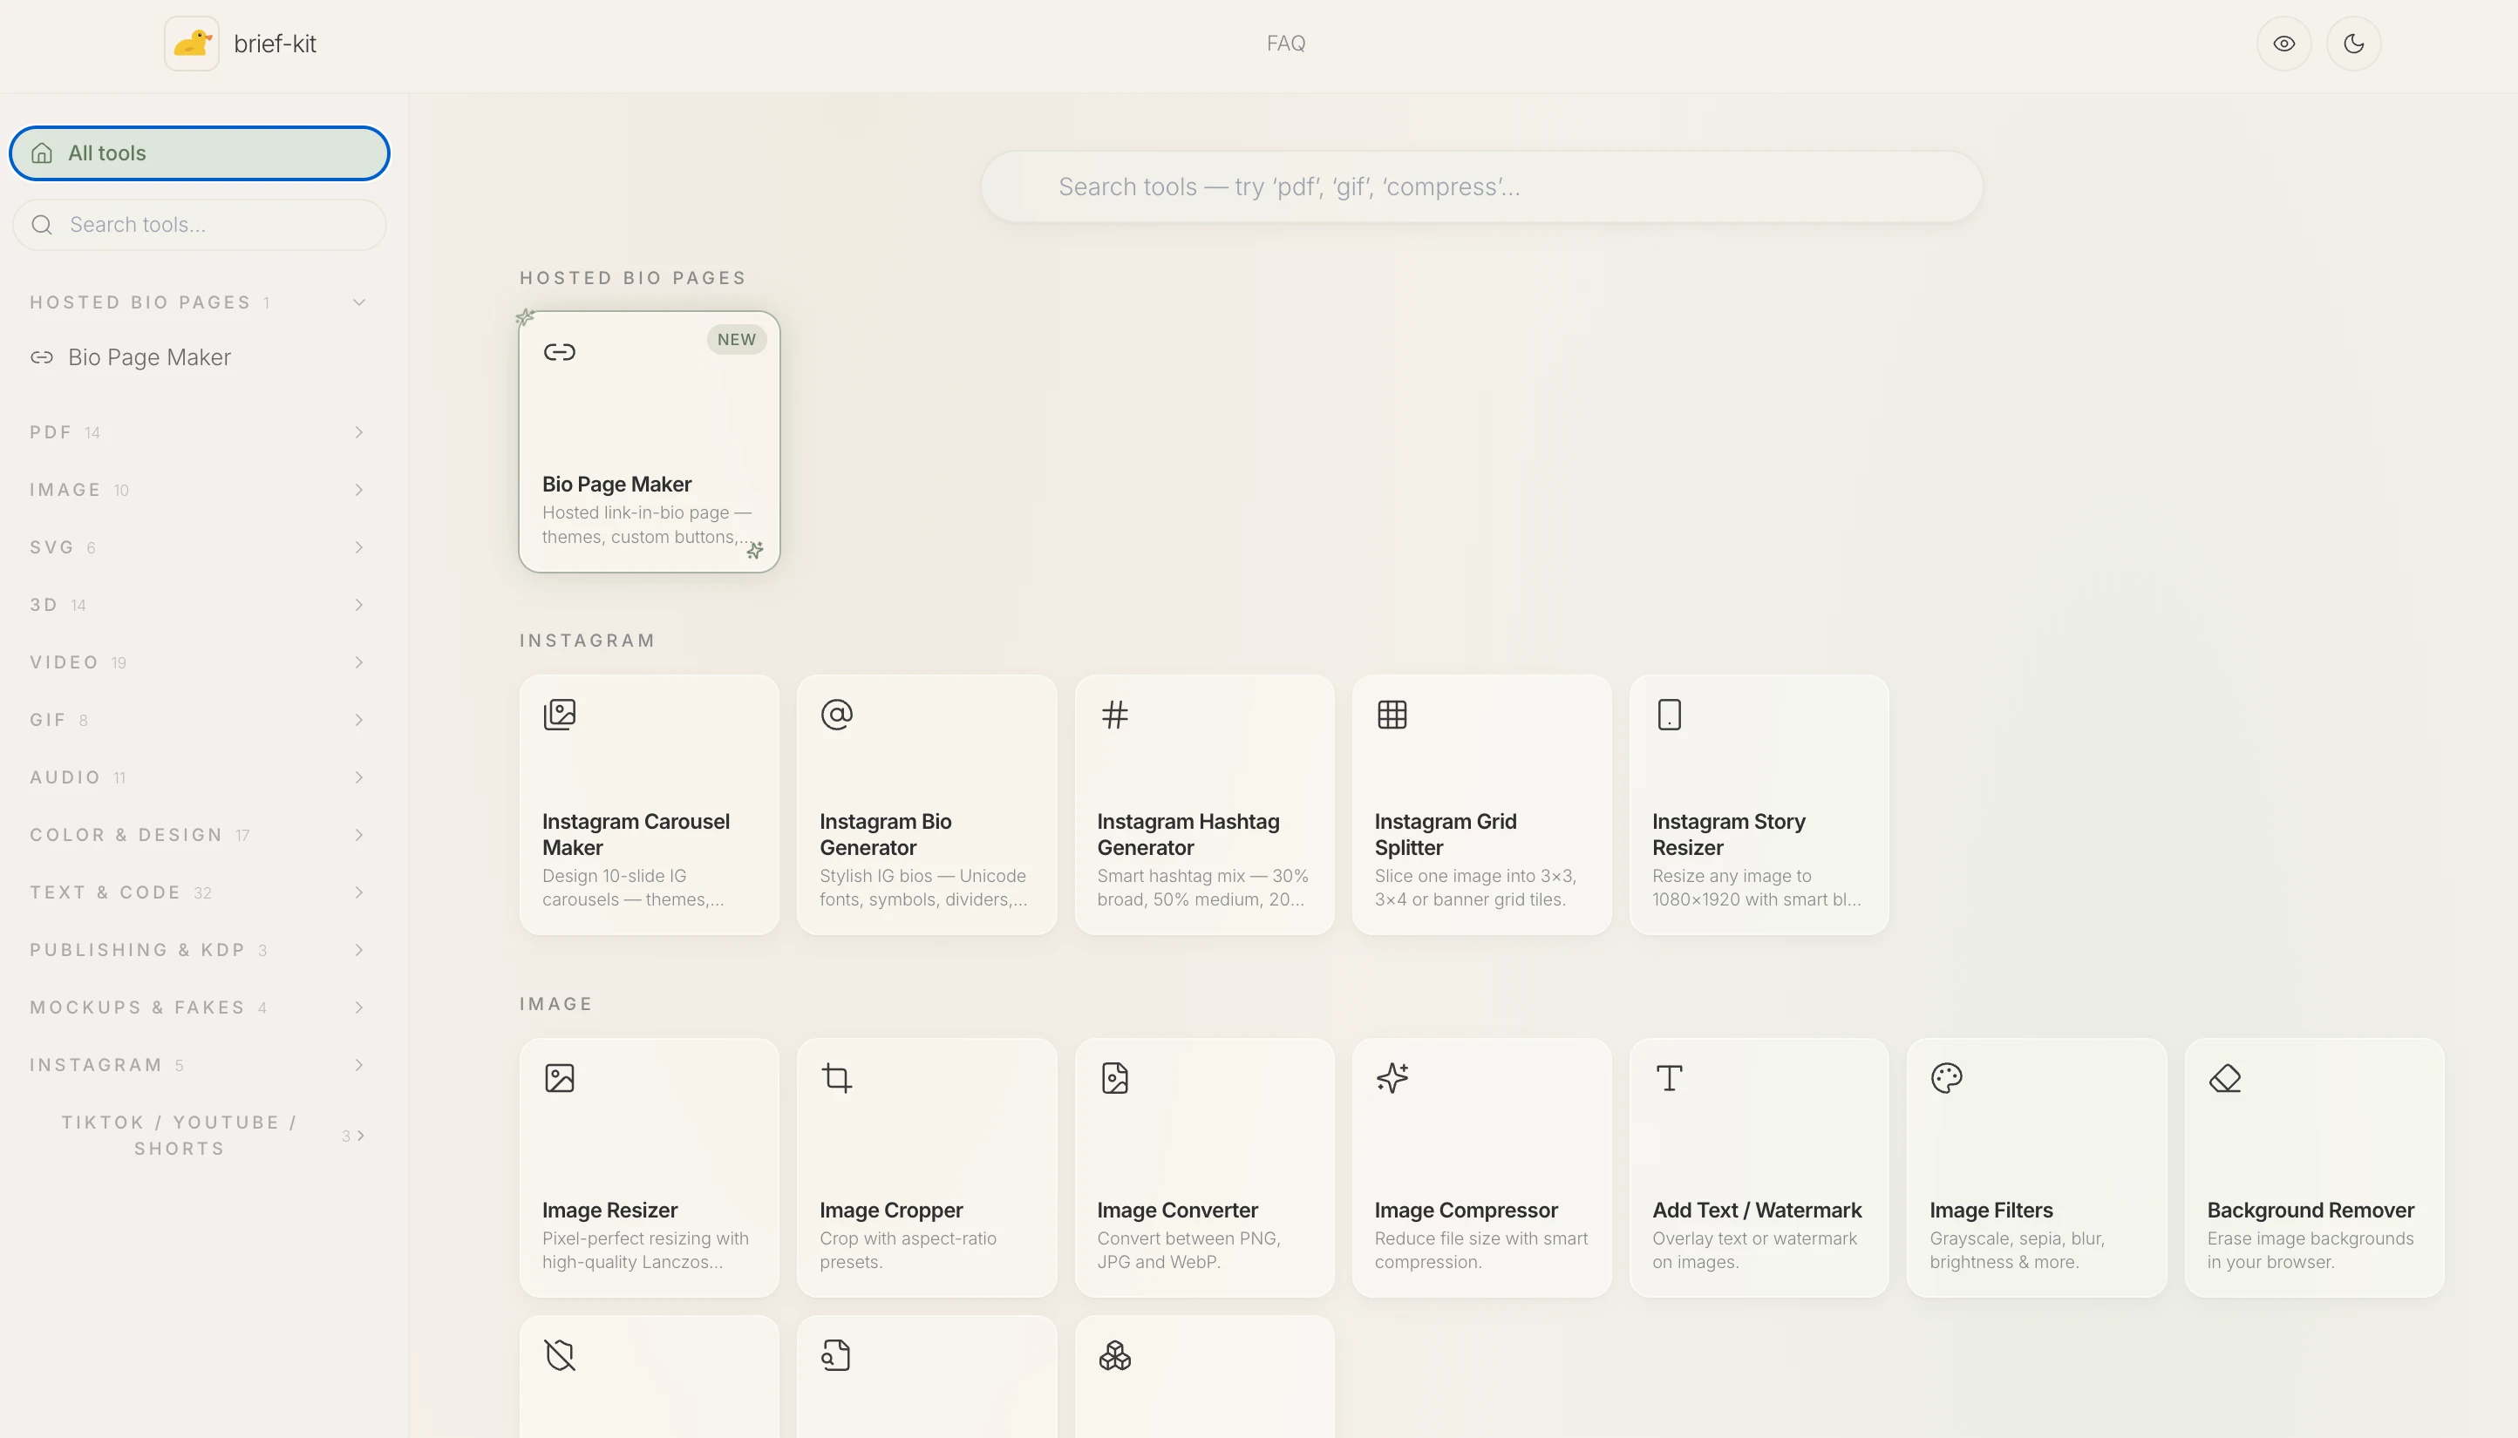Focus the sidebar Search tools input
Image resolution: width=2518 pixels, height=1438 pixels.
(x=217, y=225)
